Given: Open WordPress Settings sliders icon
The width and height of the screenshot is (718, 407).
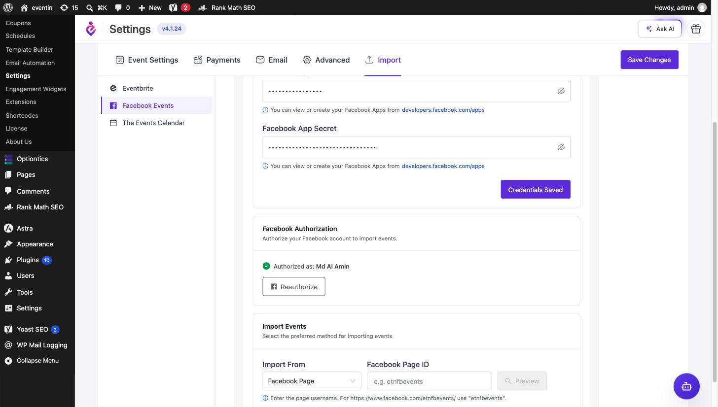Looking at the screenshot, I should (x=8, y=308).
